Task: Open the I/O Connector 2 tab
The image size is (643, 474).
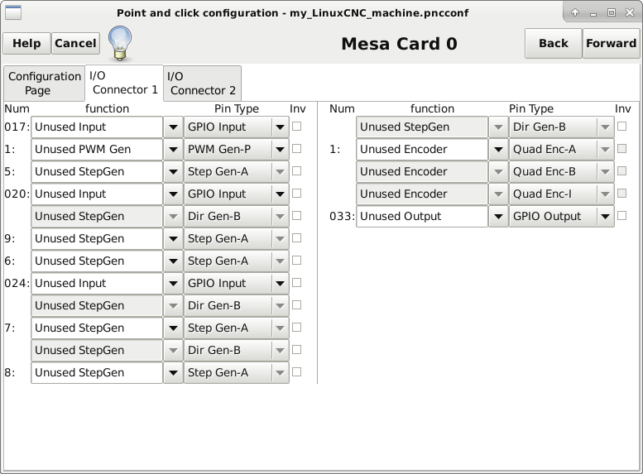Action: click(202, 84)
